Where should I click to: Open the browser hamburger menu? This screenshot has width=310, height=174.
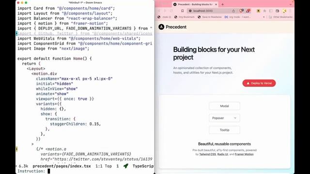tap(290, 11)
